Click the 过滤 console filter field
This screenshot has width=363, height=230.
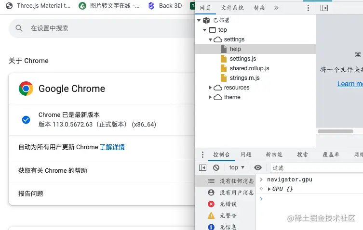point(313,167)
